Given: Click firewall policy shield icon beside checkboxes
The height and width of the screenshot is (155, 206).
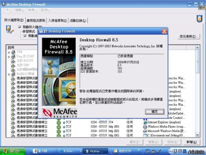Looking at the screenshot, I should 9,29.
